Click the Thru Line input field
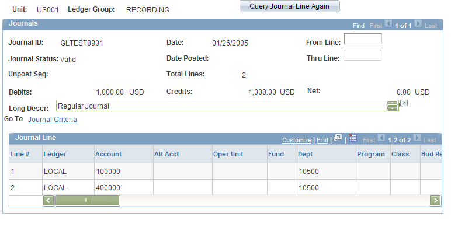 pyautogui.click(x=362, y=55)
